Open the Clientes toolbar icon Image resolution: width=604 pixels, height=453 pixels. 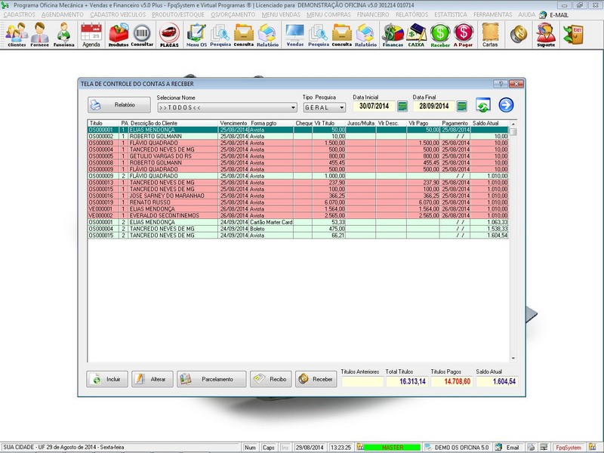point(16,34)
